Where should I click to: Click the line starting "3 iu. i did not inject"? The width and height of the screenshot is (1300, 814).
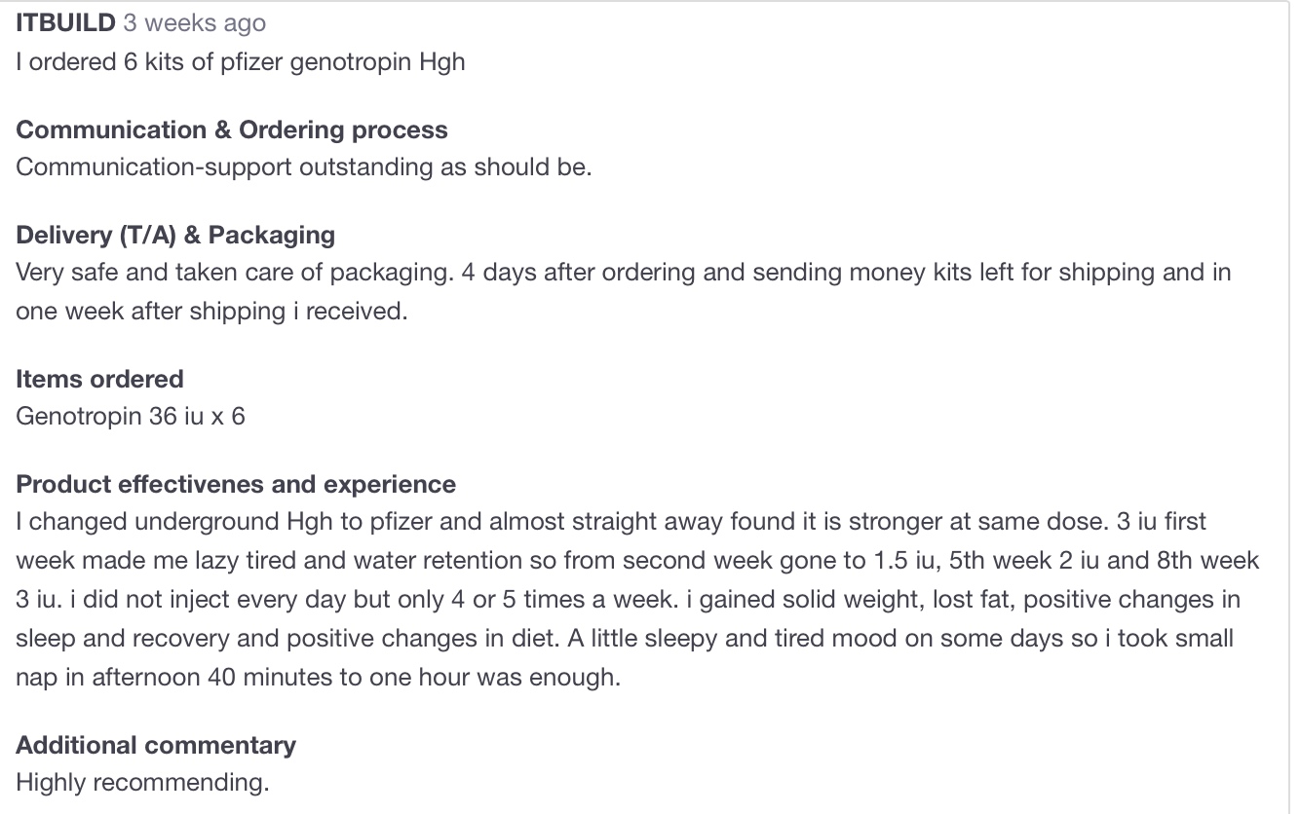pyautogui.click(x=627, y=600)
